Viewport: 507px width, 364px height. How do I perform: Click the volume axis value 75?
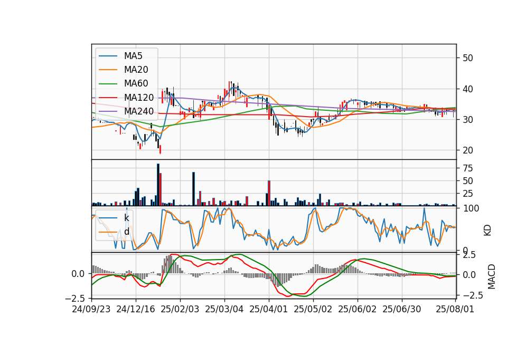(x=468, y=168)
